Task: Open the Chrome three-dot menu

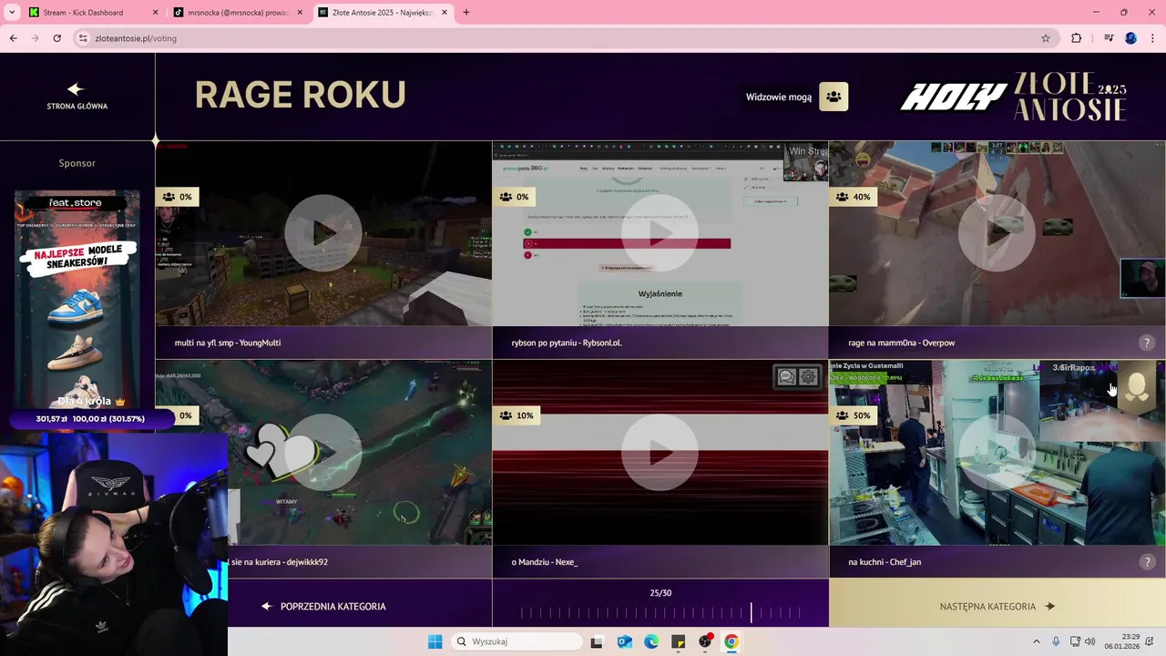Action: (x=1153, y=38)
